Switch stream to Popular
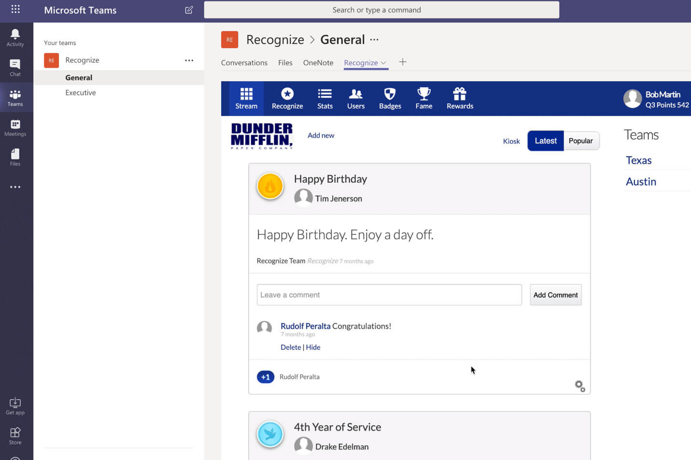Image resolution: width=691 pixels, height=460 pixels. [x=581, y=141]
